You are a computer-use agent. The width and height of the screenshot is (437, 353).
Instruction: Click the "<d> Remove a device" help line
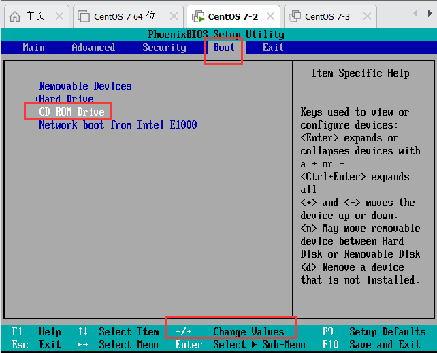[352, 267]
